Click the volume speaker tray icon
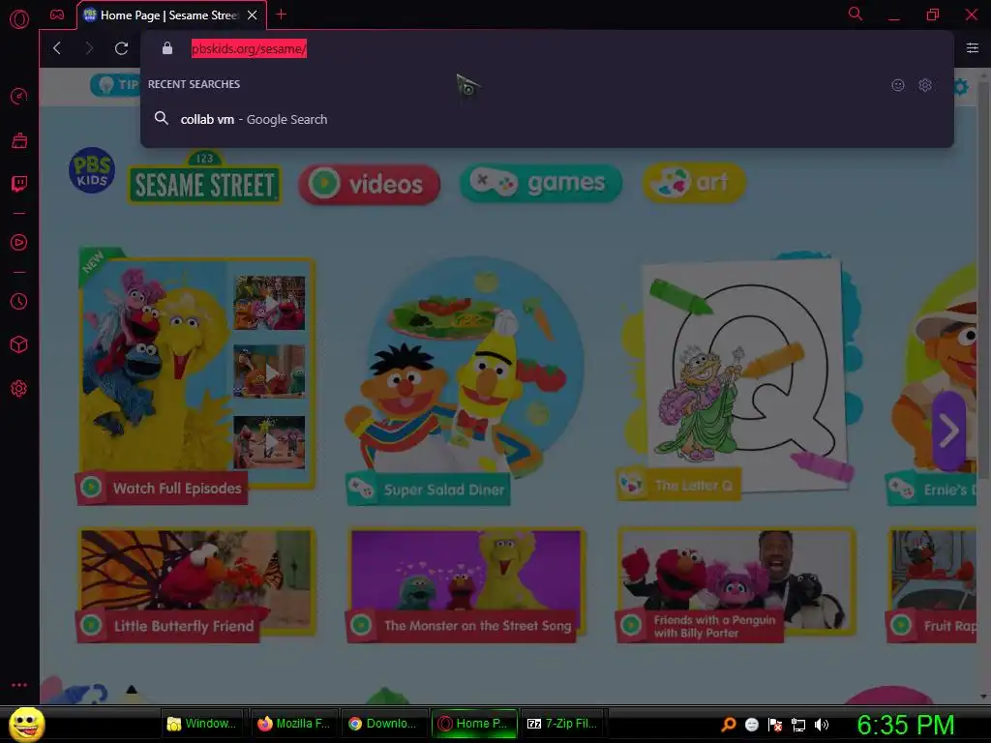991x743 pixels. tap(821, 725)
